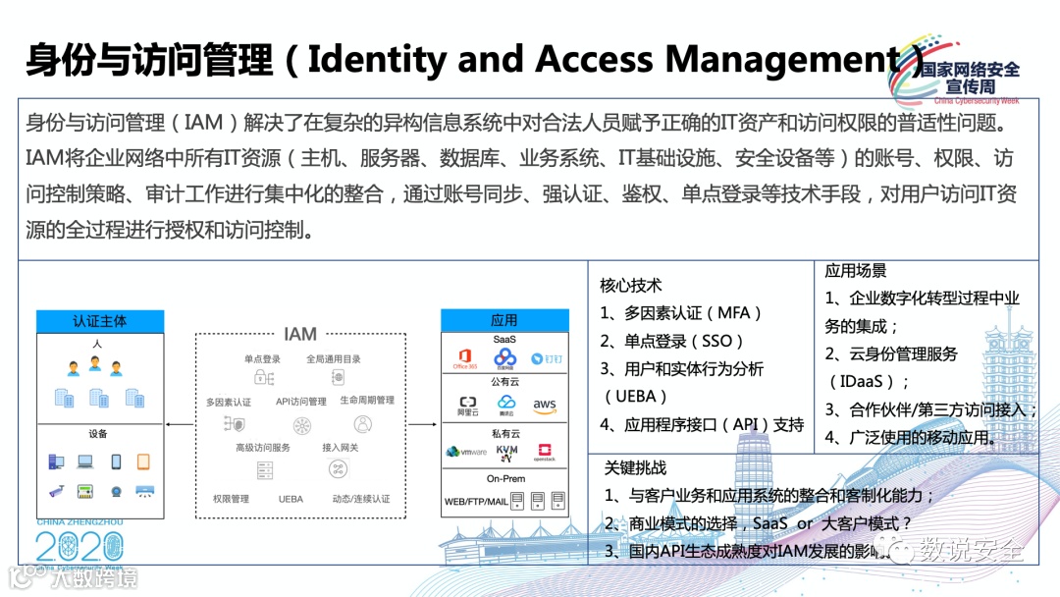The image size is (1060, 597).
Task: Click the directory icon under 全局通用目录
Action: coord(338,377)
